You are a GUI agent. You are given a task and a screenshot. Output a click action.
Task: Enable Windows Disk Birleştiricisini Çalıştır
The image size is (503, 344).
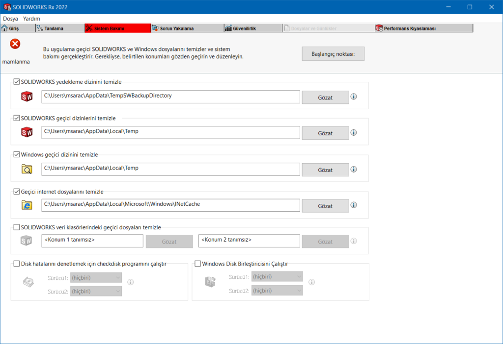(x=198, y=263)
